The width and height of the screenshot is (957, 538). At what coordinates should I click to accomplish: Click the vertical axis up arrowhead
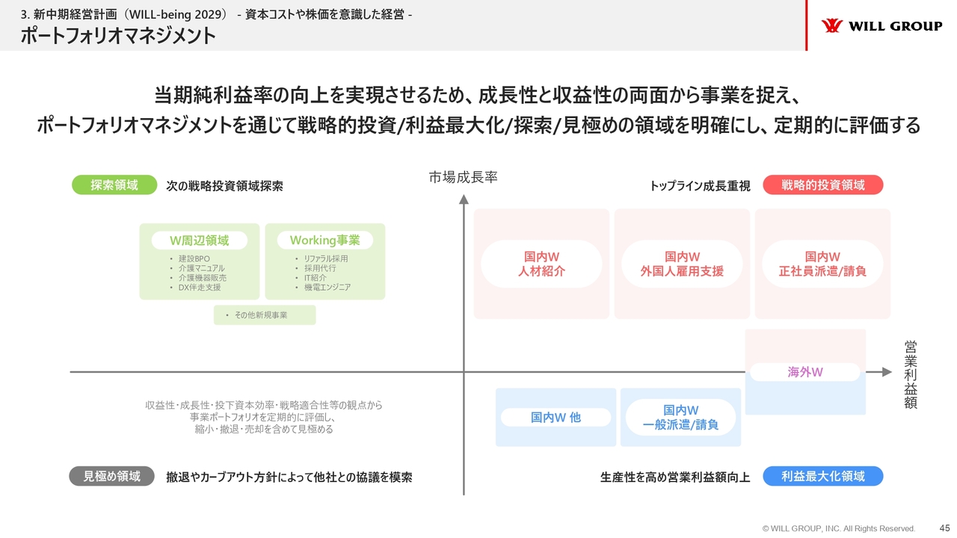tap(464, 200)
